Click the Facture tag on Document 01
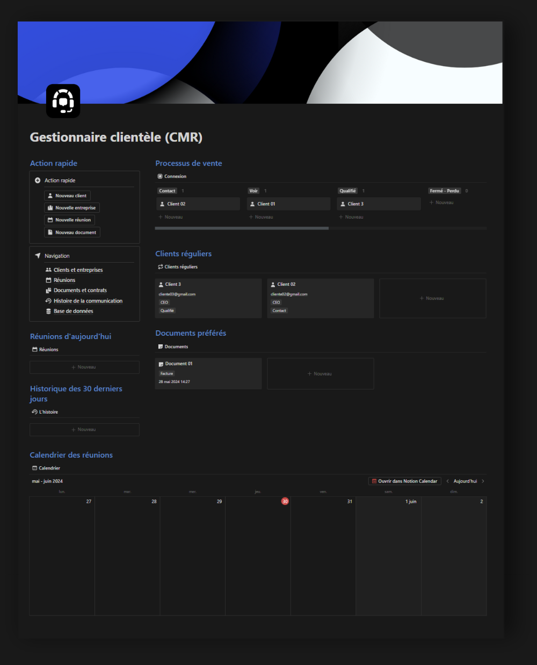This screenshot has width=537, height=665. 167,373
